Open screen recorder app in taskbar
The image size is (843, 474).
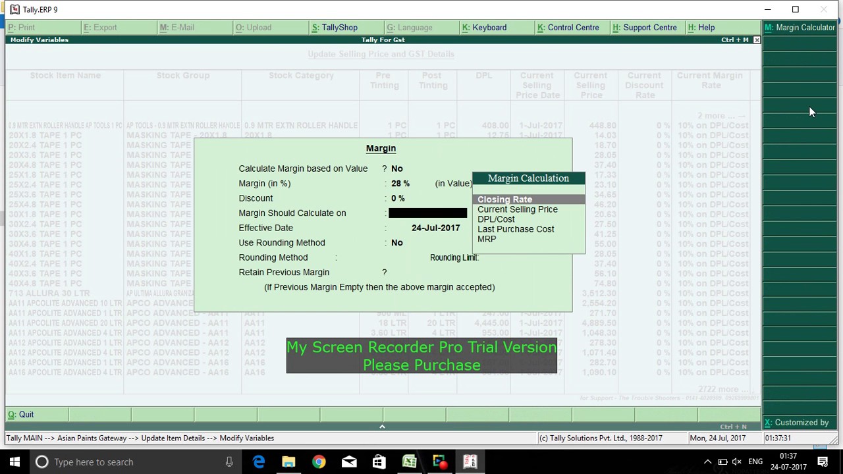tap(440, 462)
